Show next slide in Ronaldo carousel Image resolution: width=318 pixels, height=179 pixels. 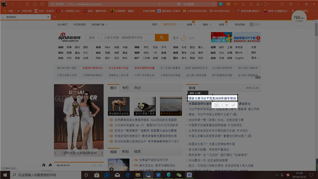coord(102,153)
